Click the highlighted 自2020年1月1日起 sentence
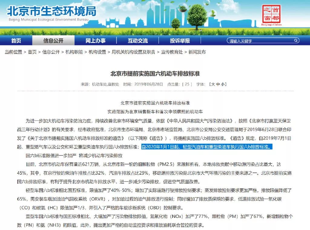The height and width of the screenshot is (230, 310). (x=207, y=147)
